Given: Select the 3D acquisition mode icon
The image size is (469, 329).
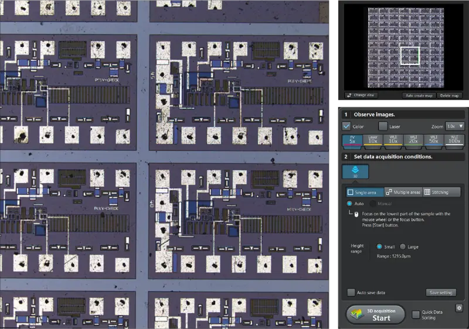Looking at the screenshot, I should tap(355, 172).
